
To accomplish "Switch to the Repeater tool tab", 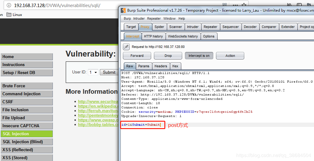I will pyautogui.click(x=210, y=27).
